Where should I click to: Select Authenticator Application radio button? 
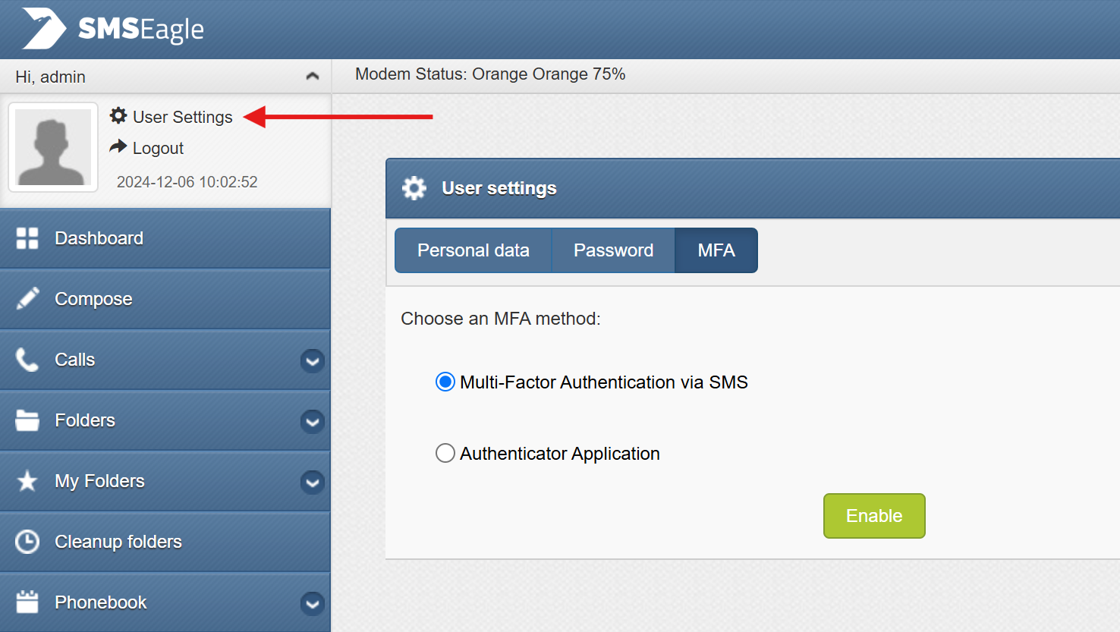click(x=445, y=453)
